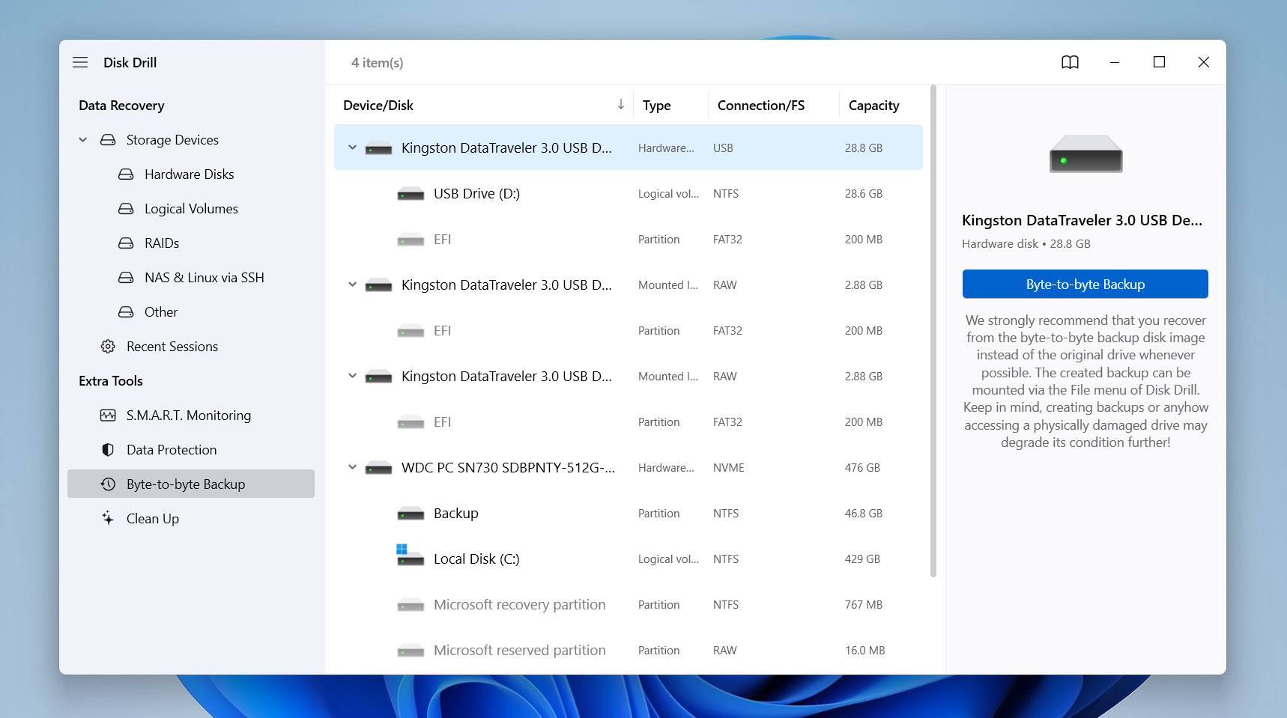Open RAIDs section
This screenshot has height=718, width=1287.
(x=162, y=243)
